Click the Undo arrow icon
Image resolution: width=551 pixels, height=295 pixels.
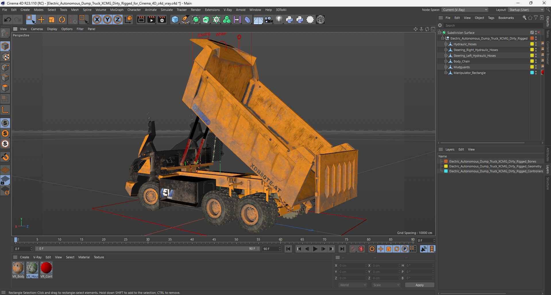point(8,19)
